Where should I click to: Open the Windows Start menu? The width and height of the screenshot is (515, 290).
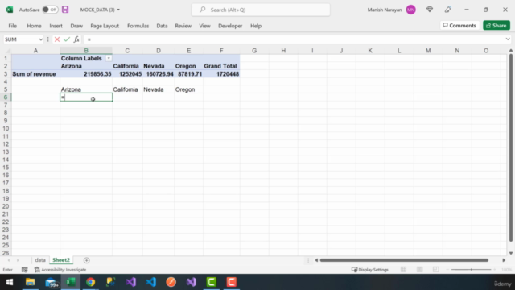coord(10,282)
